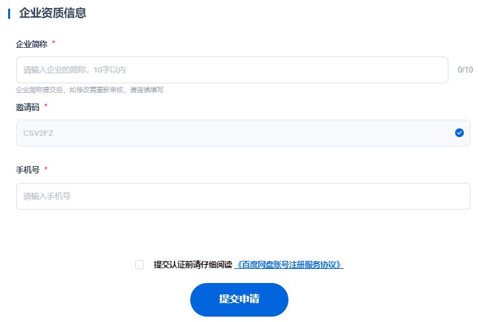Click the 0/10 character counter text

tap(465, 70)
